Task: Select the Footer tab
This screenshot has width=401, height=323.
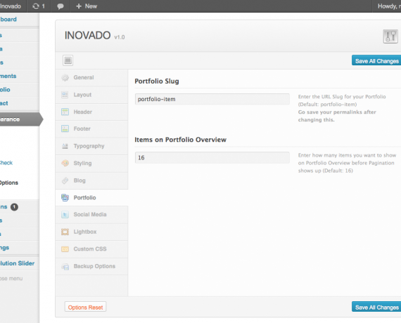Action: point(91,128)
